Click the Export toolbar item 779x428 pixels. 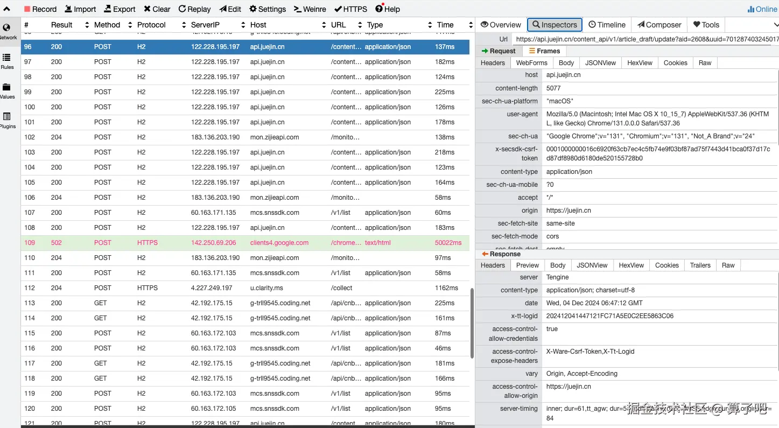coord(120,9)
